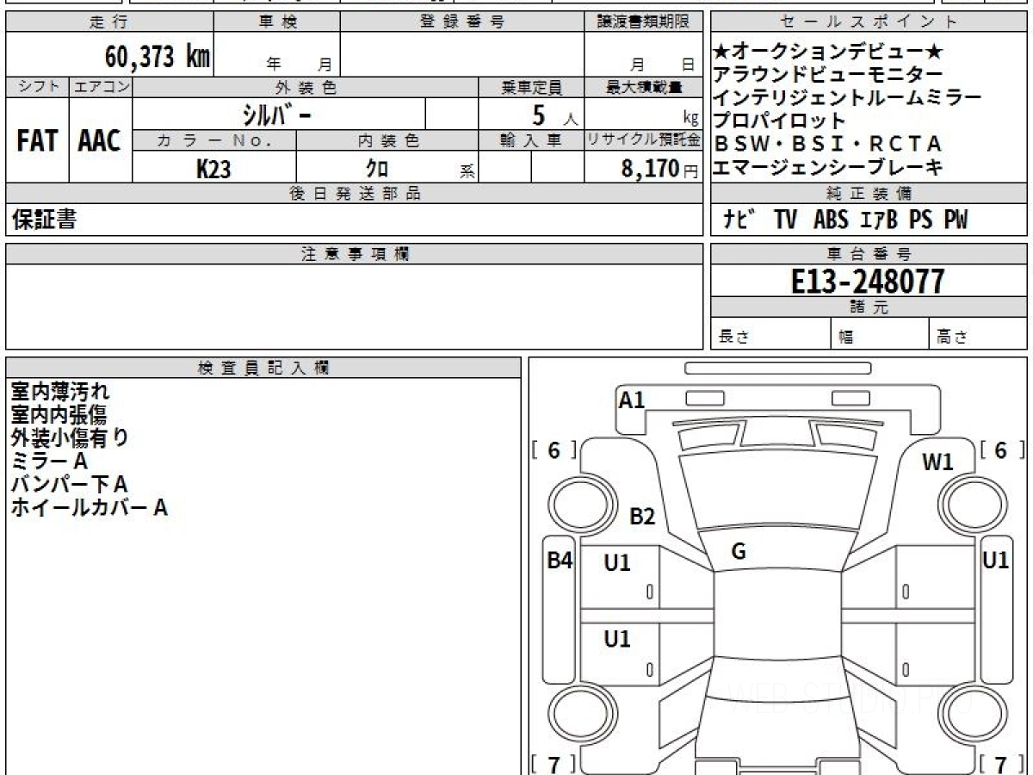Click the 高さ dimension cell

(979, 334)
